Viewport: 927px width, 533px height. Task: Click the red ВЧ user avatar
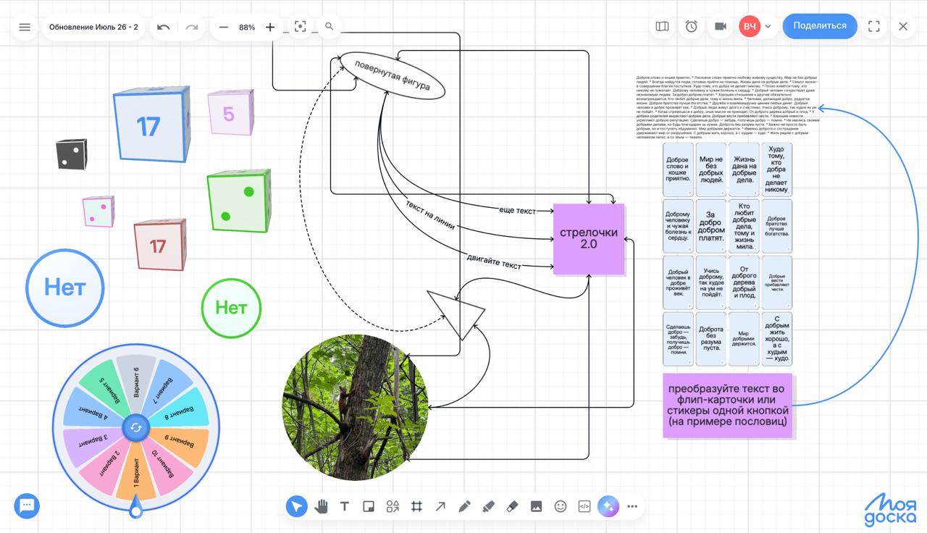(750, 27)
